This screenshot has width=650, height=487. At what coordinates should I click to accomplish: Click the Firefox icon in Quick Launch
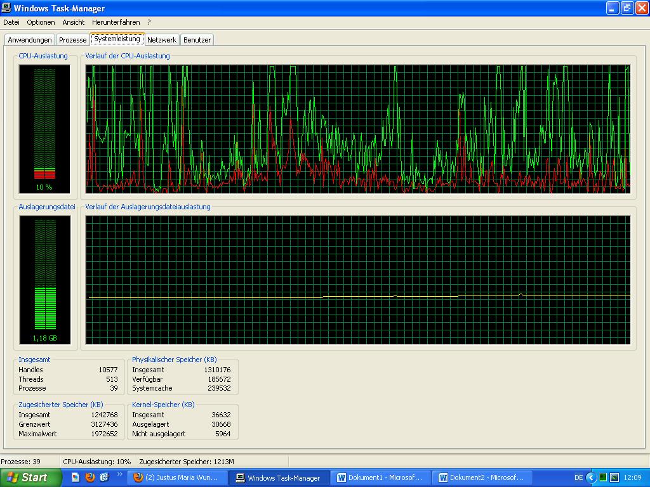click(x=90, y=477)
